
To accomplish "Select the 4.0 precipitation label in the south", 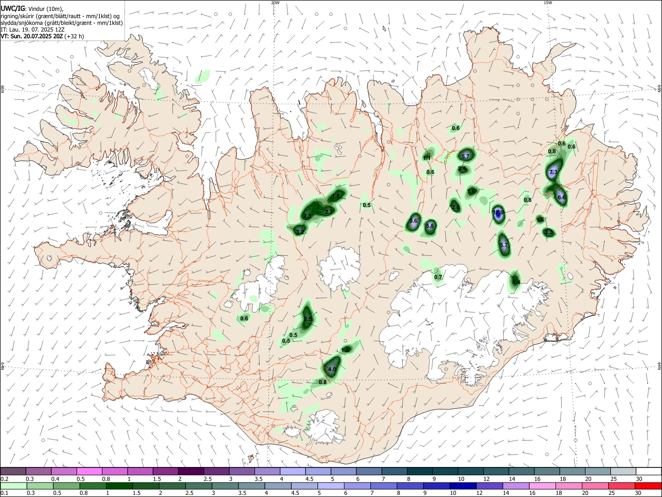I will click(333, 369).
